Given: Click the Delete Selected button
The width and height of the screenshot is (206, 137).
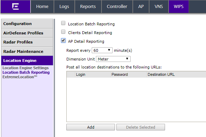Looking at the screenshot, I should pyautogui.click(x=141, y=127).
